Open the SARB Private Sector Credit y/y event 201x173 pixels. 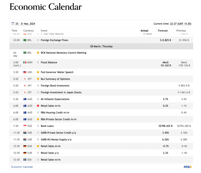(59, 133)
